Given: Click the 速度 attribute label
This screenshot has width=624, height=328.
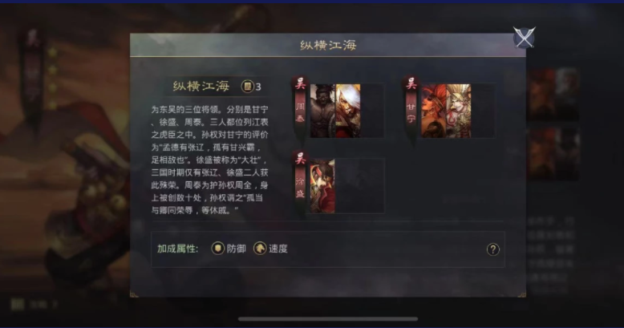Looking at the screenshot, I should coord(278,249).
